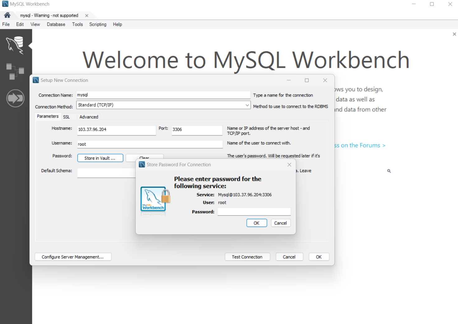
Task: Open the File menu
Action: 6,24
